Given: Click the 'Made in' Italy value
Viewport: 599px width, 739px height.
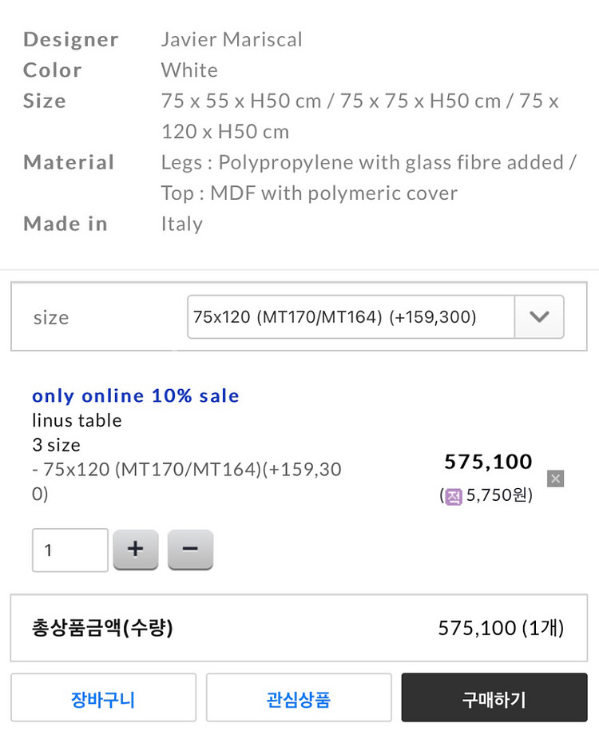Looking at the screenshot, I should [x=182, y=224].
